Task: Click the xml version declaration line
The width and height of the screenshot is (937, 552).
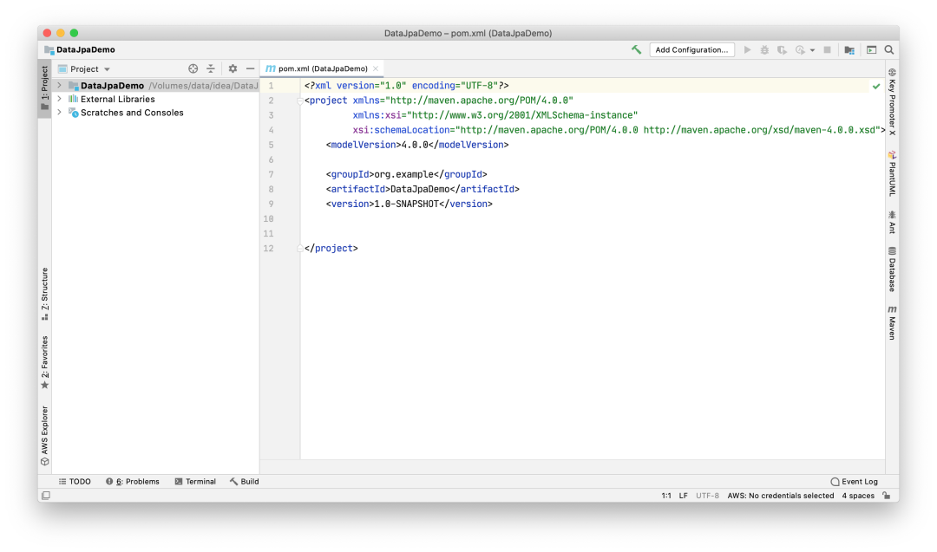Action: (x=406, y=86)
